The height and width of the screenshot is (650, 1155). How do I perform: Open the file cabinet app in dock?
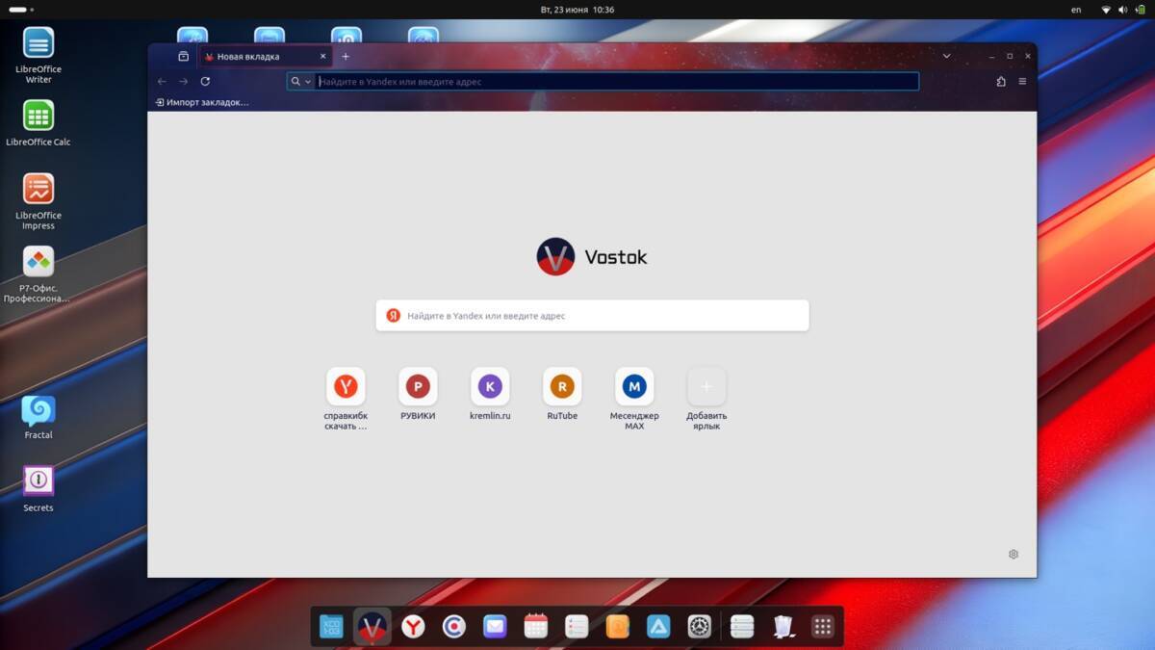pyautogui.click(x=741, y=627)
